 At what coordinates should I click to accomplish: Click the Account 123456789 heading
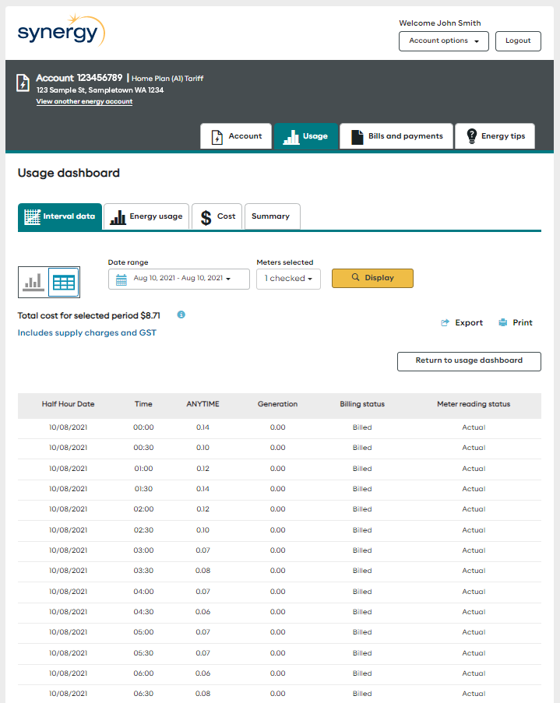click(x=79, y=78)
